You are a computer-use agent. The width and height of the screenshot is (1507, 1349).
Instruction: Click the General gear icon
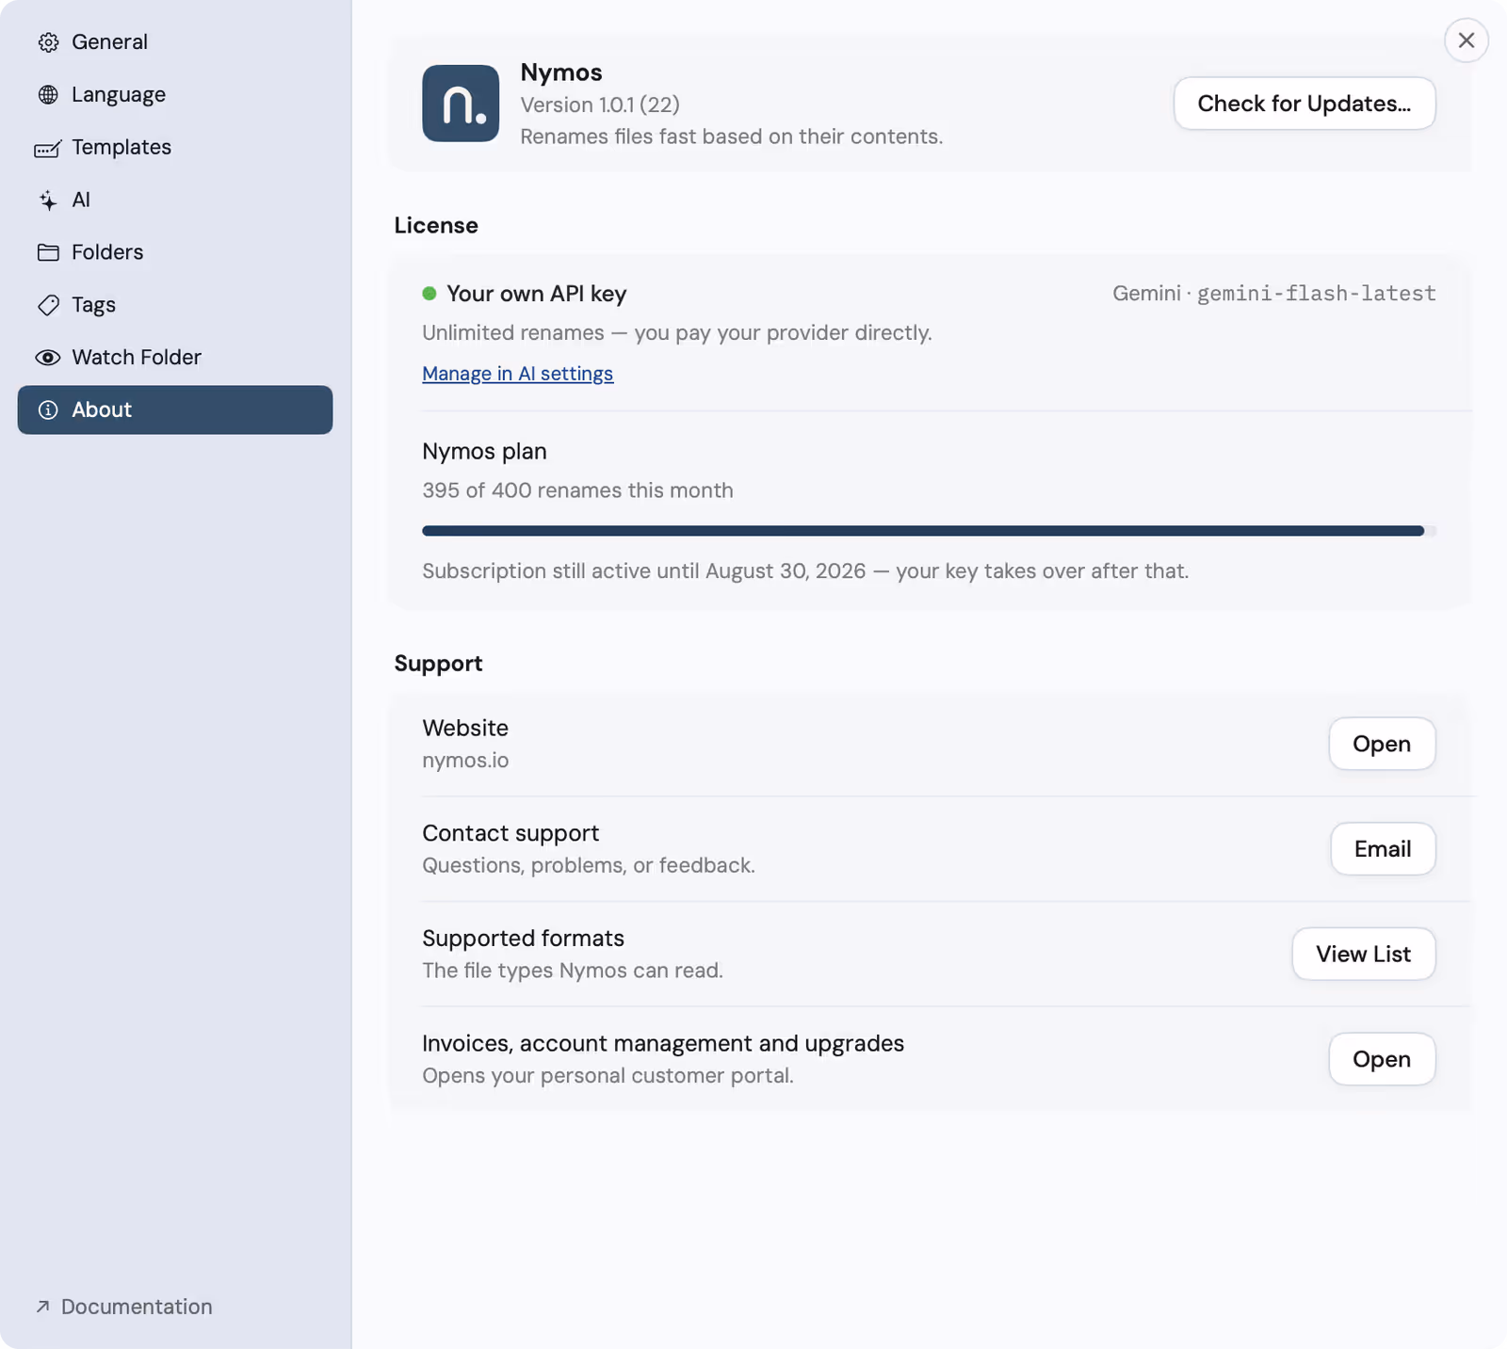(x=48, y=42)
